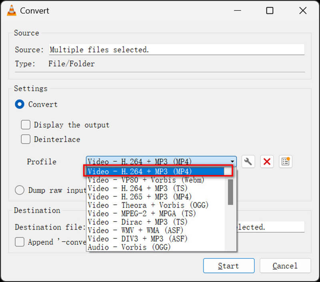
Task: Click the Source field showing Multiple files selected
Action: tap(176, 50)
